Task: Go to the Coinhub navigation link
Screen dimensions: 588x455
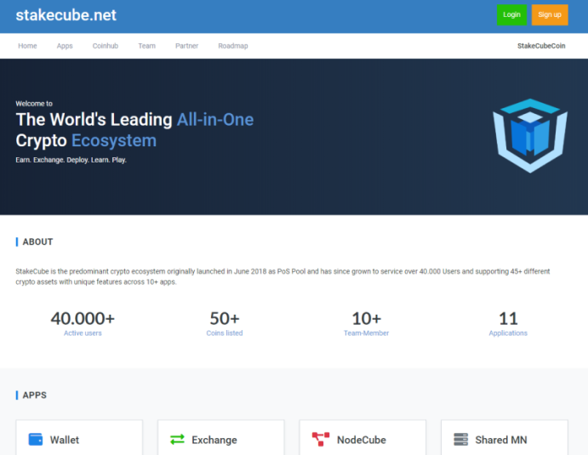Action: [x=106, y=46]
